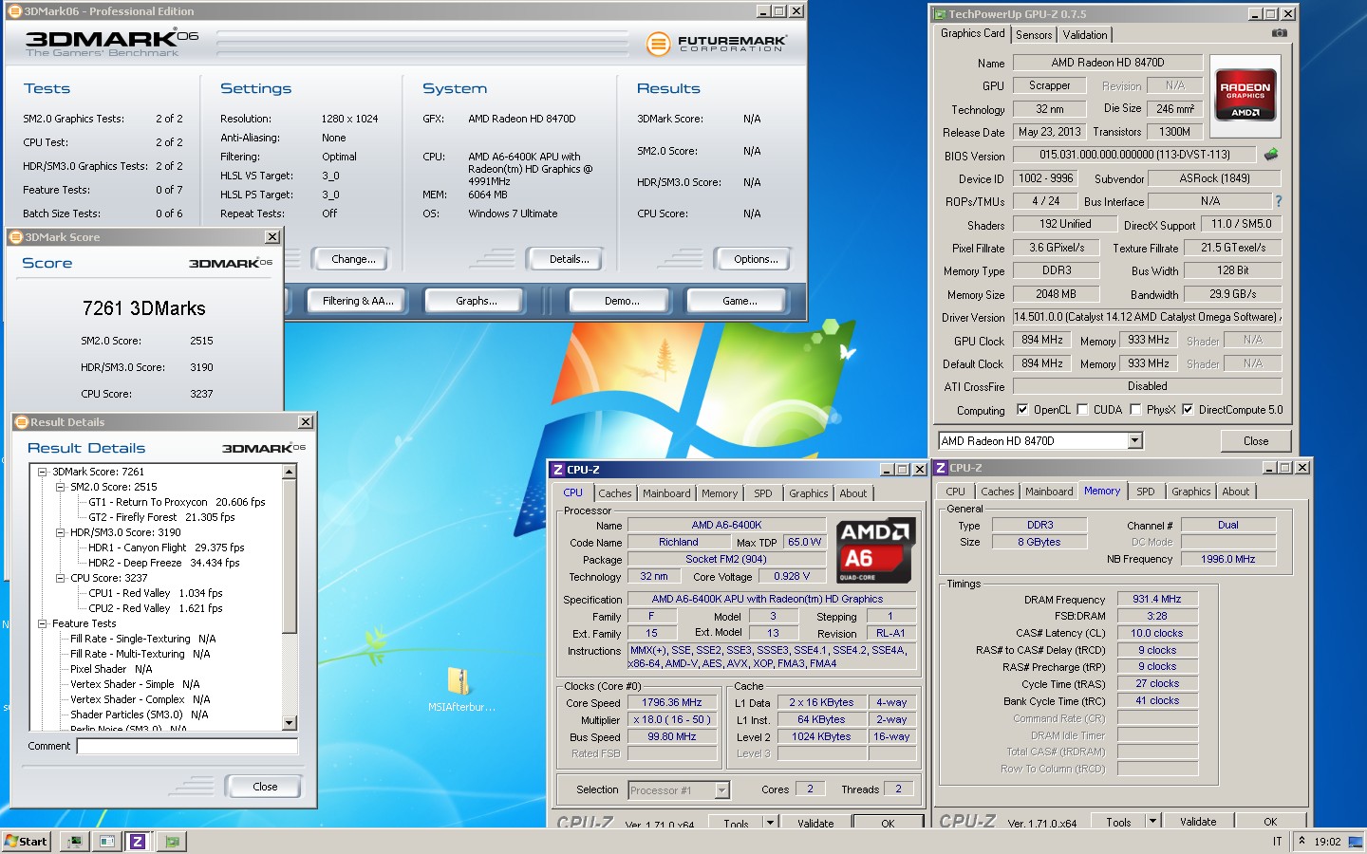Open the Graphics tab in Memory CPU-Z window
The image size is (1367, 854).
(1190, 492)
